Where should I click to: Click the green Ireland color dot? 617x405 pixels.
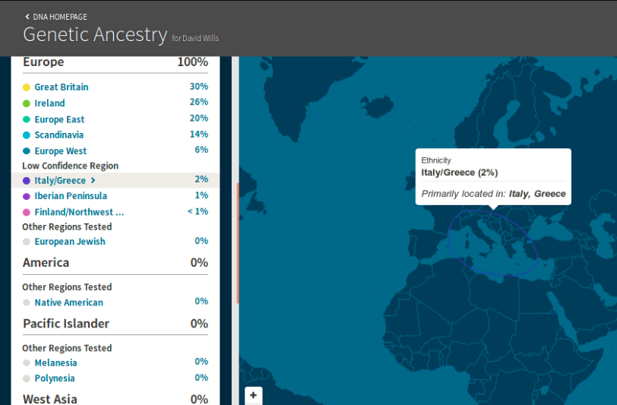27,103
